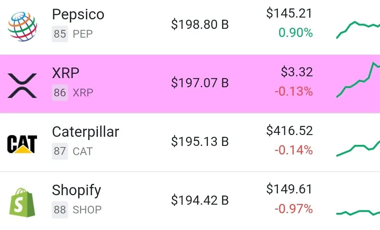Click the rank 88 badge
This screenshot has width=380, height=230.
[x=60, y=210]
